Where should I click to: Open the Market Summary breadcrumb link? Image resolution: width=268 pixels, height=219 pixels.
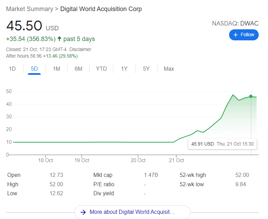click(30, 9)
